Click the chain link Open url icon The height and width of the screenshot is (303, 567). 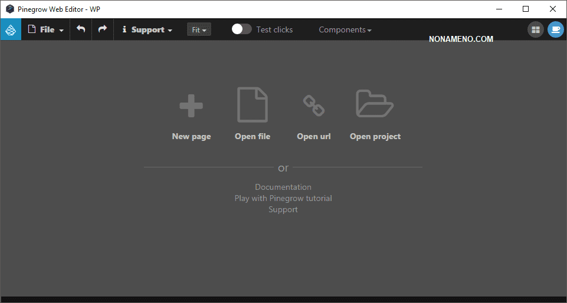tap(313, 106)
